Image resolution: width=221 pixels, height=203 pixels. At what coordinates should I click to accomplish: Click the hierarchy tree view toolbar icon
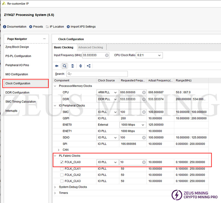click(89, 66)
